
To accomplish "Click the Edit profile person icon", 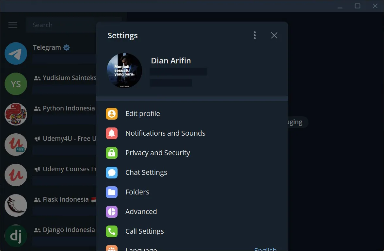I will pos(112,114).
